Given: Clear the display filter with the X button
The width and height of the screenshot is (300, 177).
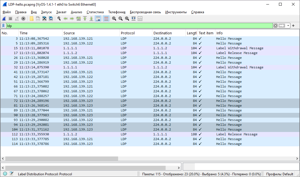Looking at the screenshot, I should pyautogui.click(x=276, y=26).
